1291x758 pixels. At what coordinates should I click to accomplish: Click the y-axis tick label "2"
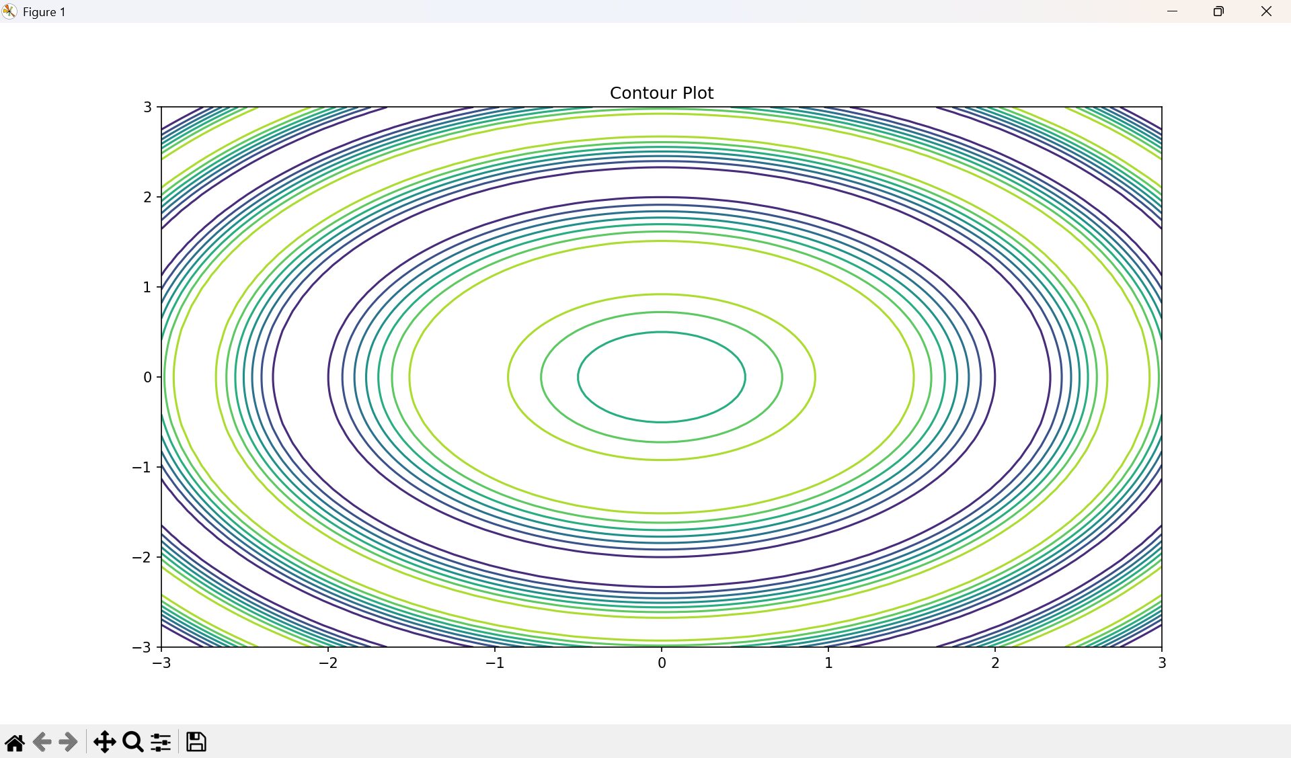pos(147,197)
